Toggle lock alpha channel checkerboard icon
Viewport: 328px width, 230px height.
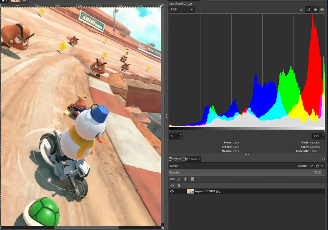192,179
